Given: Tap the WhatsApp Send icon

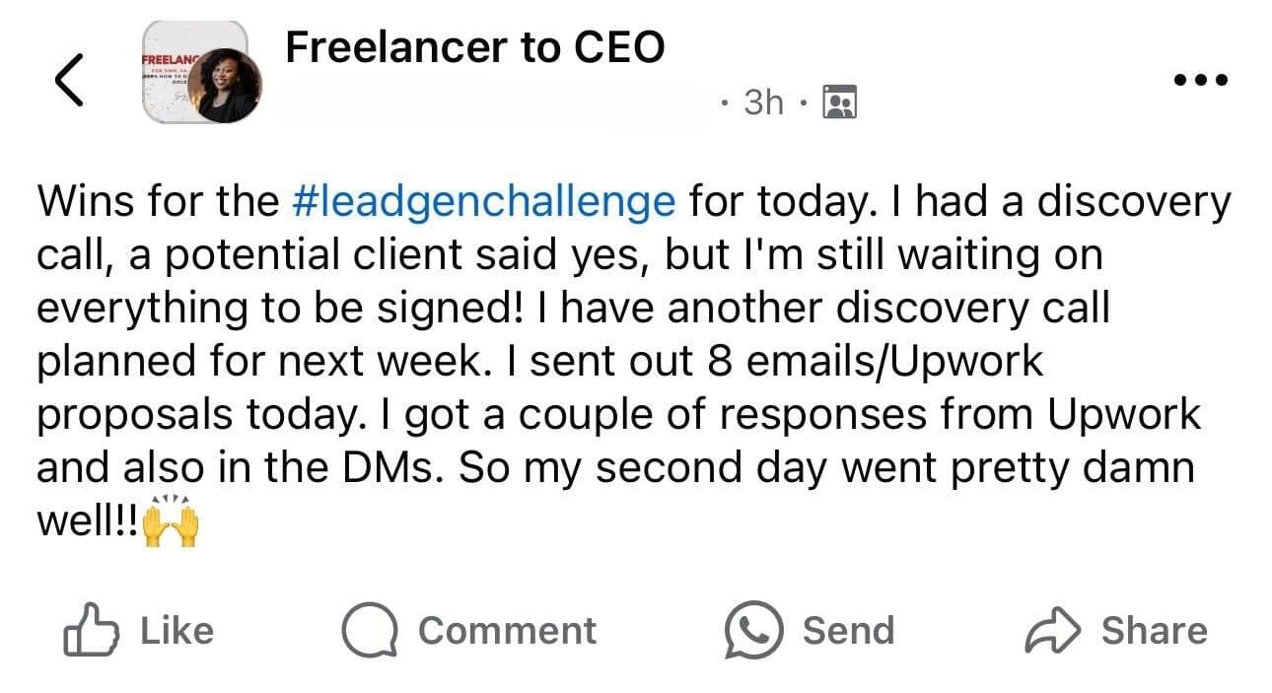Looking at the screenshot, I should point(754,631).
